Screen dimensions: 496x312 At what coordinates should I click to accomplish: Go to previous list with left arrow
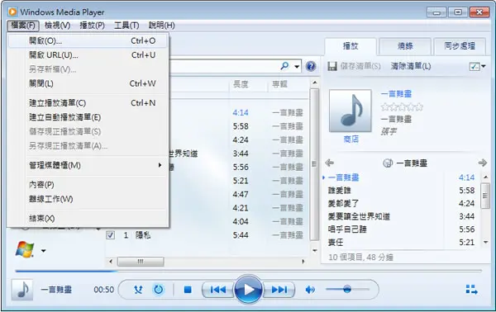329,163
